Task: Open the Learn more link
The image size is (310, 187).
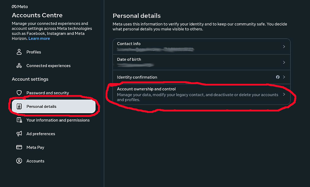Action: pyautogui.click(x=39, y=38)
